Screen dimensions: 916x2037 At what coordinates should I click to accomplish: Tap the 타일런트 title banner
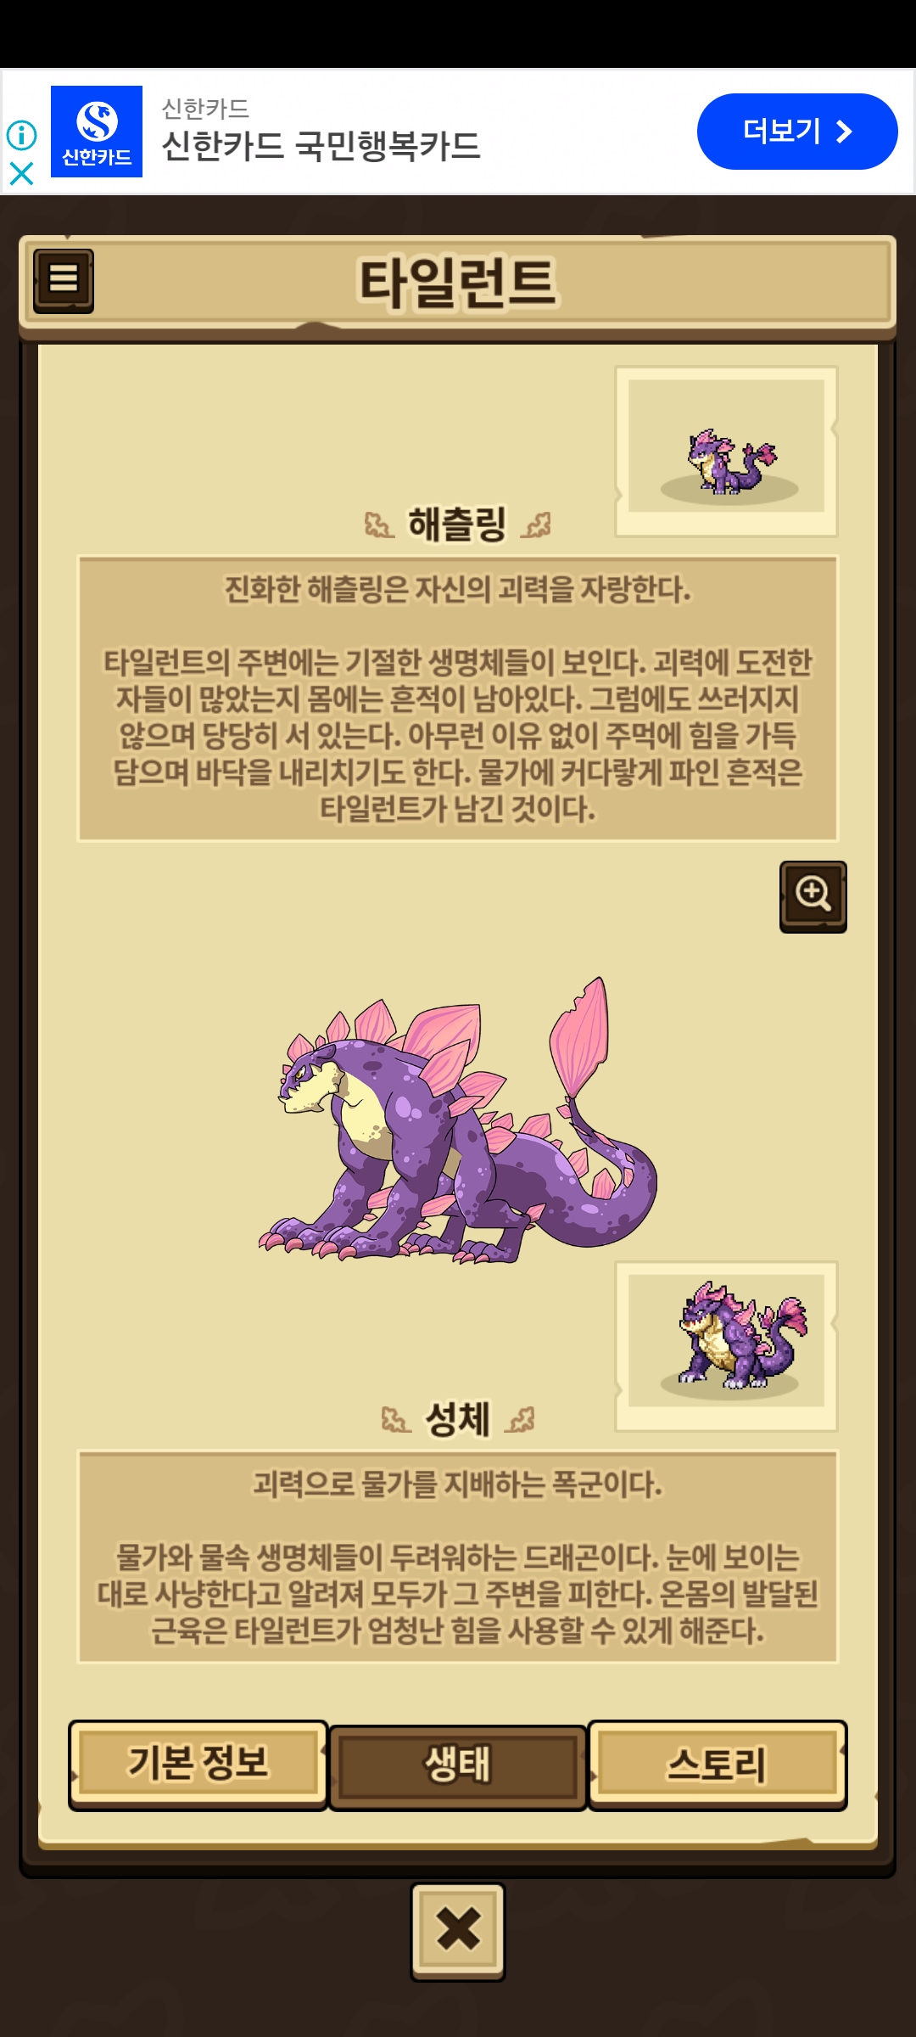pos(458,283)
